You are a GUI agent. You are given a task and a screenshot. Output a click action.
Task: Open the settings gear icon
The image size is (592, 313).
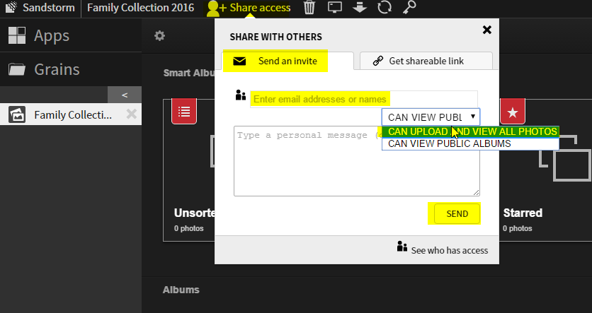coord(160,36)
